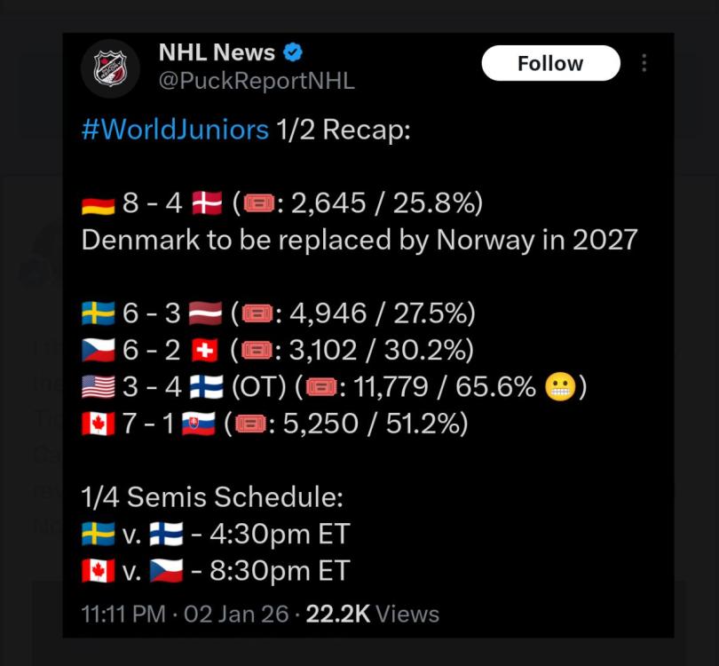719x666 pixels.
Task: Click the ticket emoji beside 11,779
Action: [x=320, y=388]
